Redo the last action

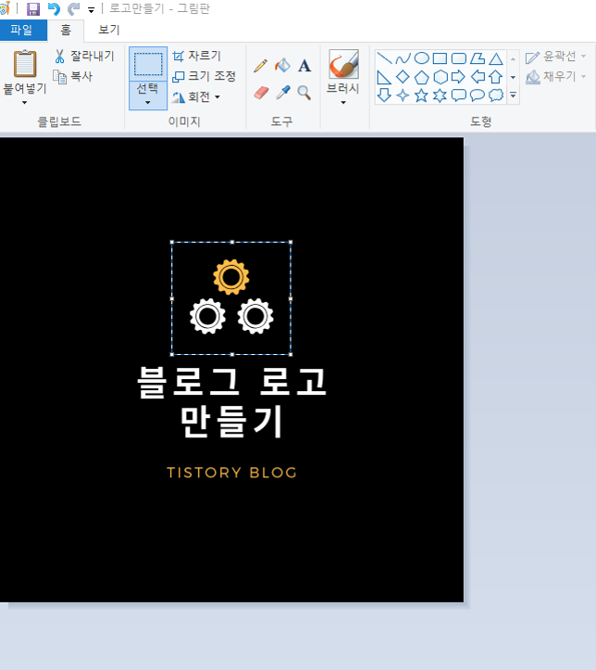pos(74,8)
